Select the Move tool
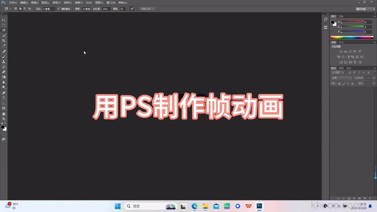 pyautogui.click(x=4, y=20)
